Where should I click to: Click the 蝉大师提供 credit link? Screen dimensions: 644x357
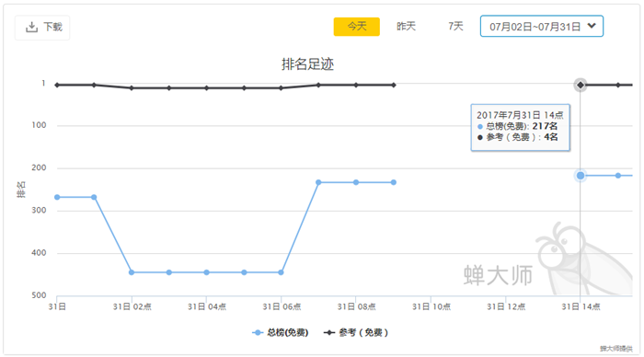pyautogui.click(x=616, y=349)
